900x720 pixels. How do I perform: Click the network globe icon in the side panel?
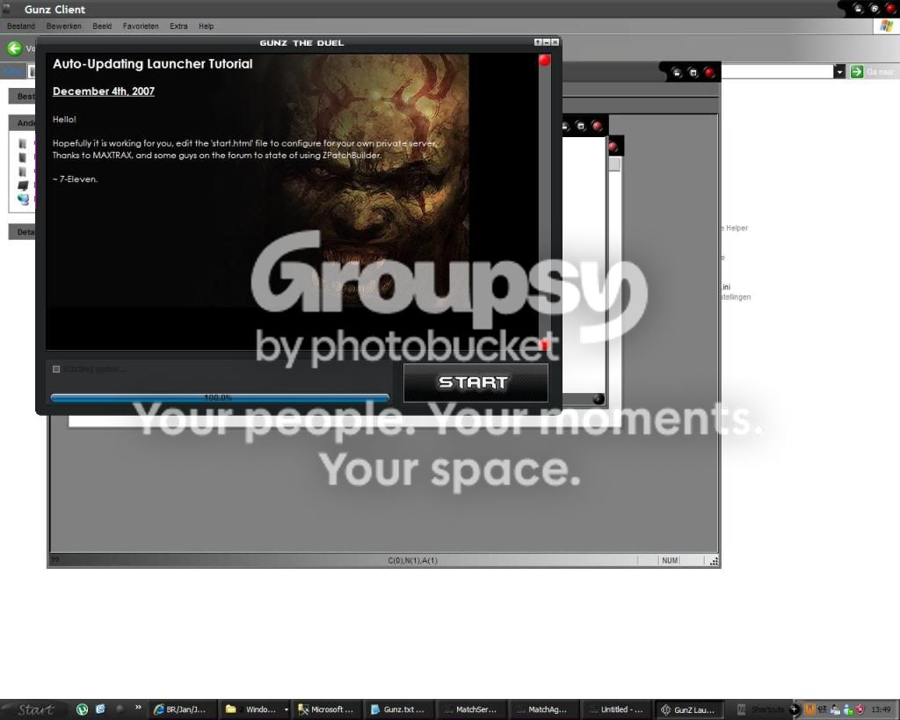(x=23, y=200)
